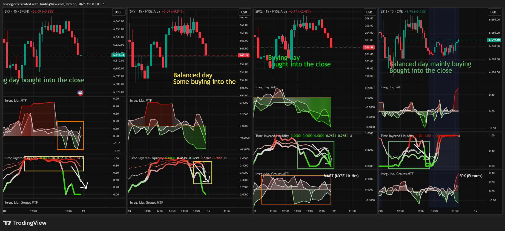This screenshot has width=505, height=231.
Task: Select the Irreg. Liq. Groups MTF label in SPY pane
Action: [x=146, y=203]
